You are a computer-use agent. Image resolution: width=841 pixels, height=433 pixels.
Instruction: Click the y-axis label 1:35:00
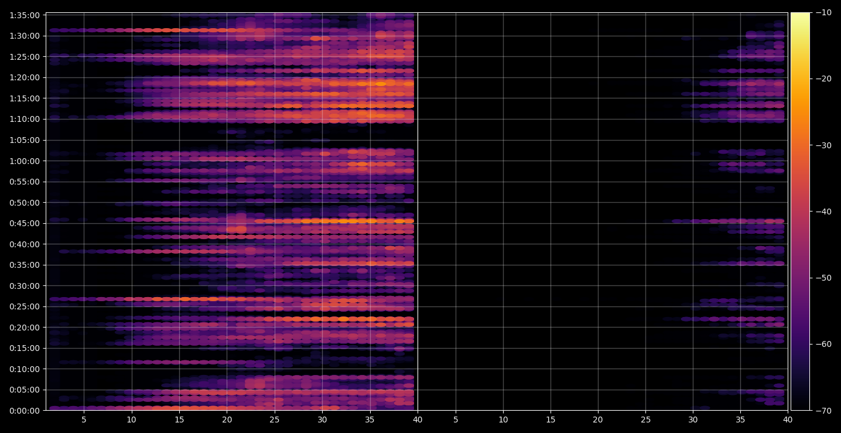coord(25,15)
